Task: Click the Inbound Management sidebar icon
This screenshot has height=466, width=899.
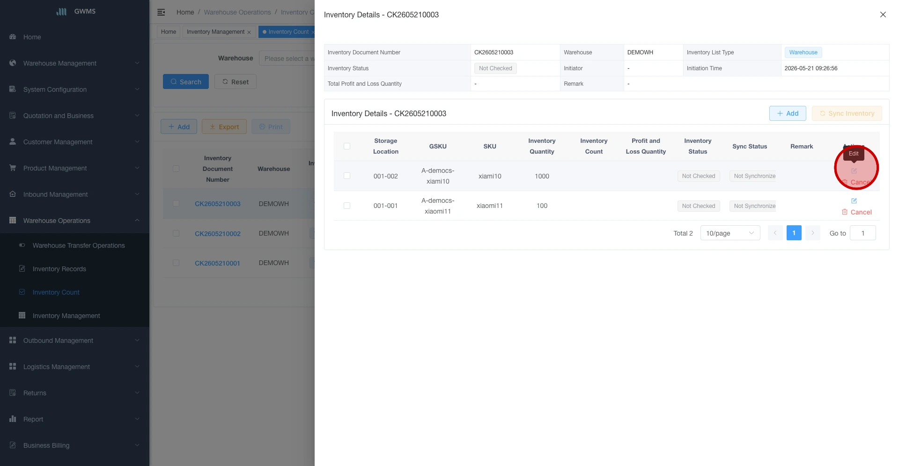Action: point(13,194)
